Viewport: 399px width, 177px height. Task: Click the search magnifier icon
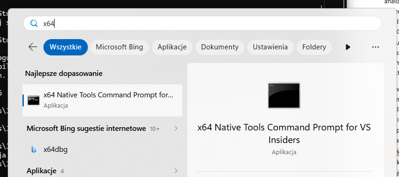(34, 23)
